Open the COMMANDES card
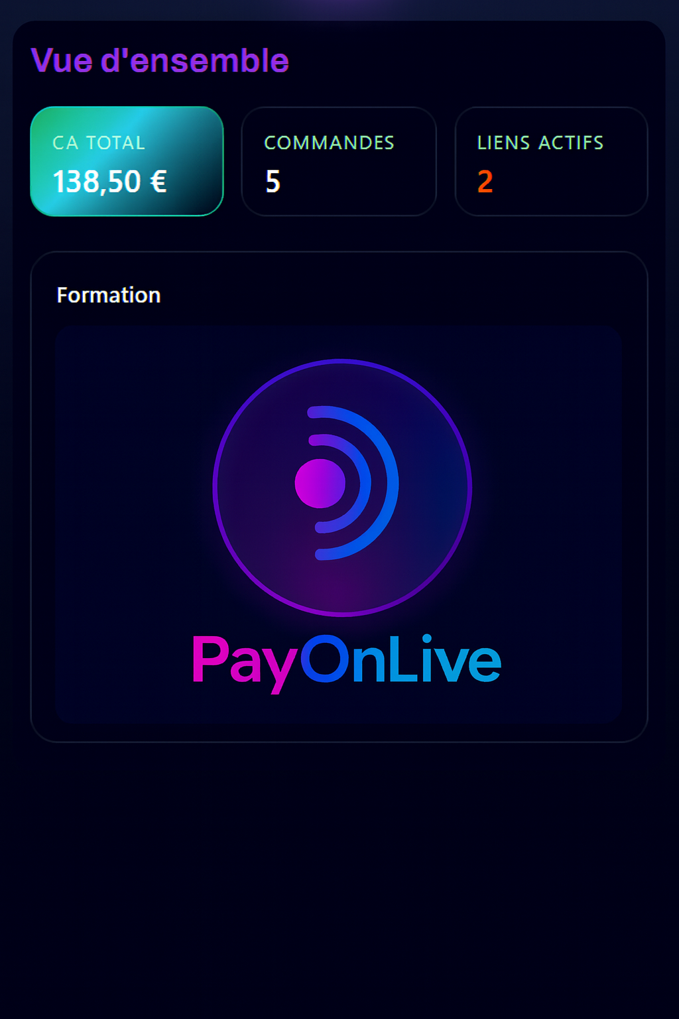This screenshot has width=679, height=1019. [x=339, y=161]
